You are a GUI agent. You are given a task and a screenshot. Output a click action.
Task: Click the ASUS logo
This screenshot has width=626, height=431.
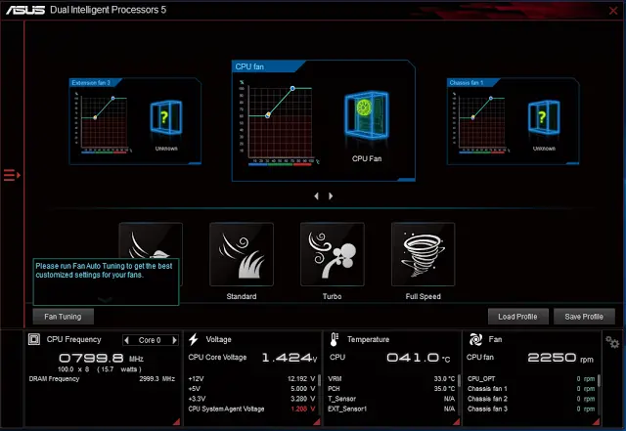click(25, 10)
